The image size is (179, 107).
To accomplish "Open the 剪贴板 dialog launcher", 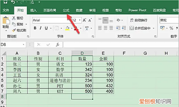I will pyautogui.click(x=28, y=37).
